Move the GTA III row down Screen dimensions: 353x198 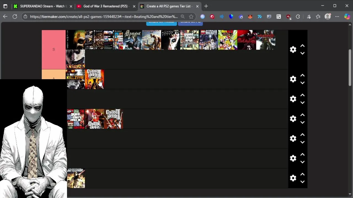tap(302, 122)
